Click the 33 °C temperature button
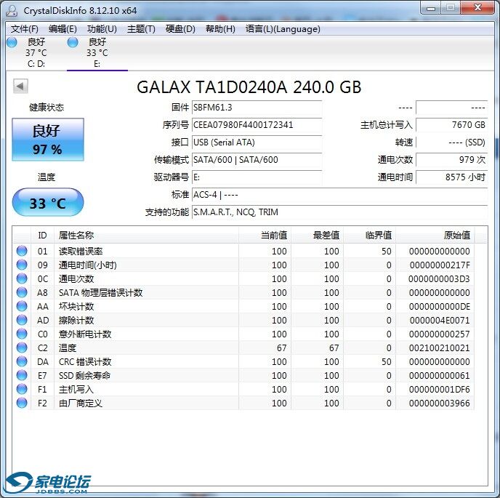Viewport: 500px width, 498px height. [48, 202]
